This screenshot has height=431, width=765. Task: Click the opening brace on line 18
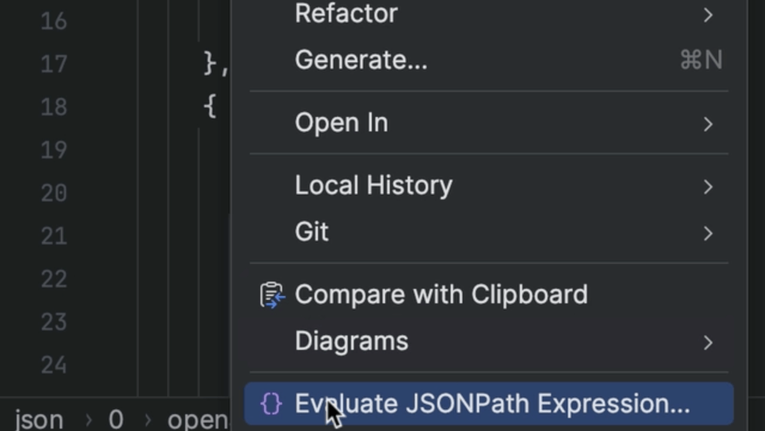point(208,106)
